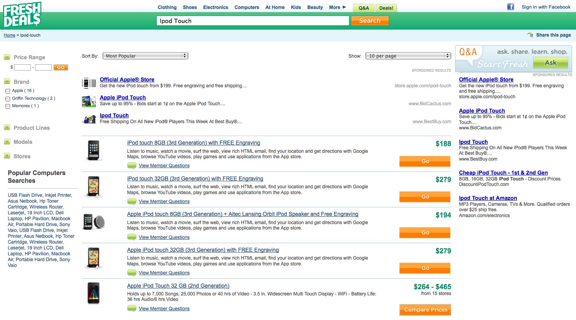Viewport: 576px width, 320px height.
Task: Collapse the Brand filter section
Action: tap(7, 81)
